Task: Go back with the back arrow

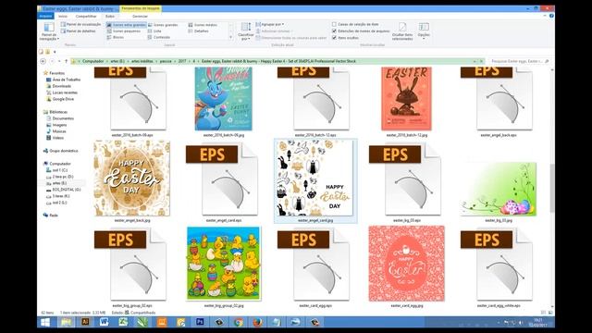Action: point(43,61)
